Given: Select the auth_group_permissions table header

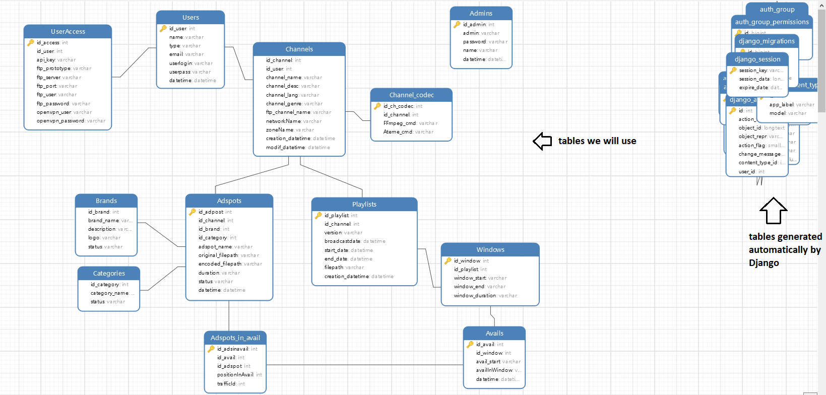Looking at the screenshot, I should pyautogui.click(x=771, y=22).
